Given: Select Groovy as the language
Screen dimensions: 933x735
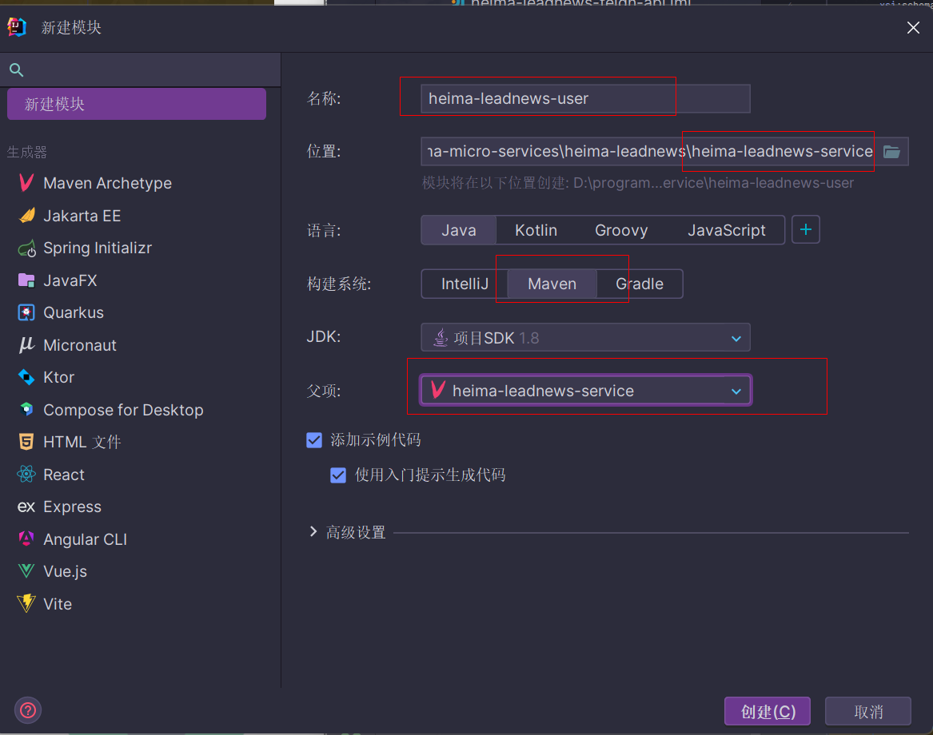Looking at the screenshot, I should [621, 230].
